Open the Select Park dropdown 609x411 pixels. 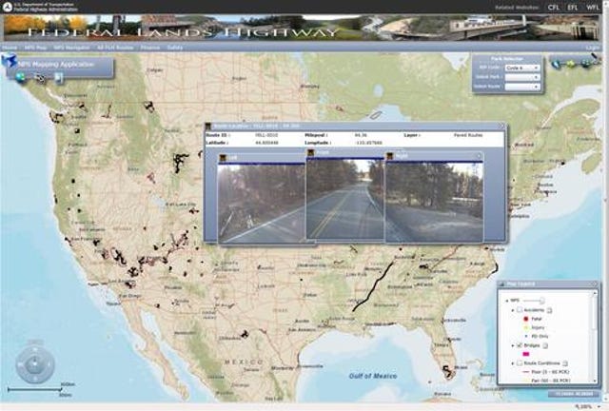tap(522, 77)
